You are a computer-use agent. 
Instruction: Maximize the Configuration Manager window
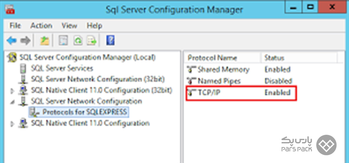click(310, 7)
